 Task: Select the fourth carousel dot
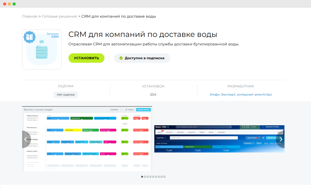[150, 177]
